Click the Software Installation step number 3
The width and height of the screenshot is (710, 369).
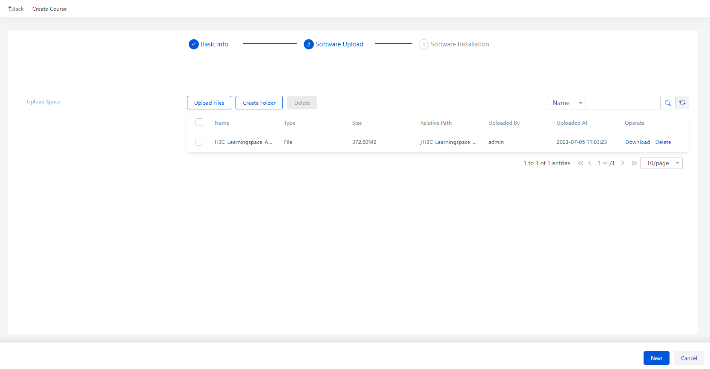(x=423, y=44)
